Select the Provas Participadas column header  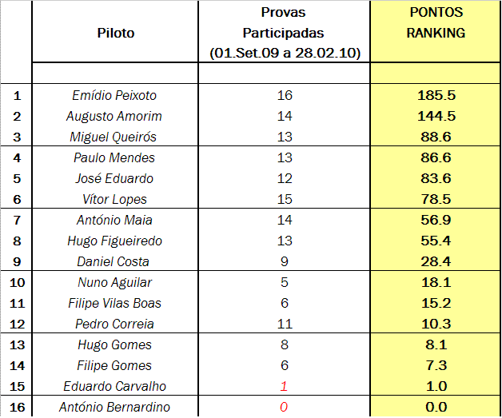pos(284,33)
